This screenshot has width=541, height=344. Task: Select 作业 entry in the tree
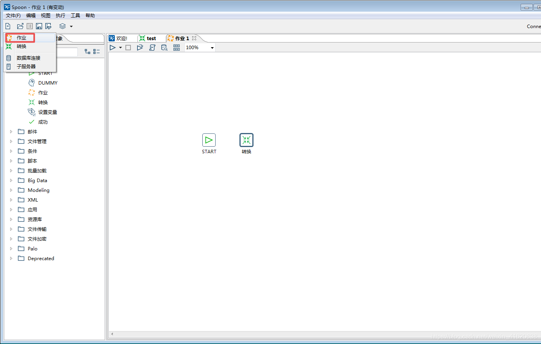tap(43, 93)
